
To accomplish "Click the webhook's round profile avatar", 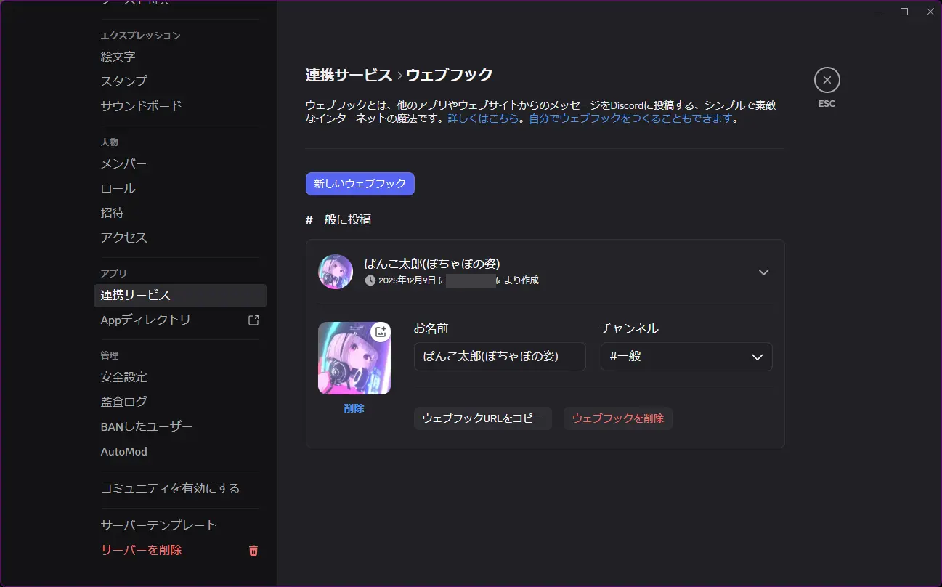I will (335, 271).
